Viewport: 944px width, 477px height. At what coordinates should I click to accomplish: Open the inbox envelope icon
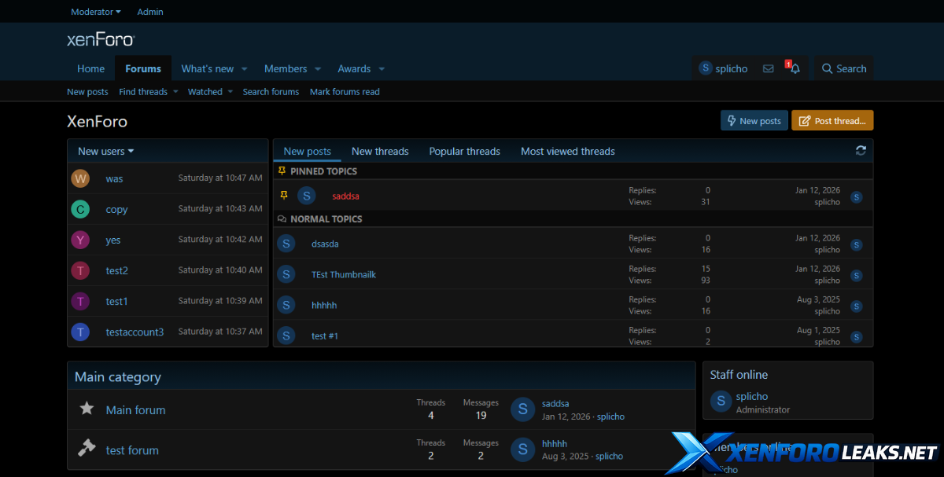[768, 69]
